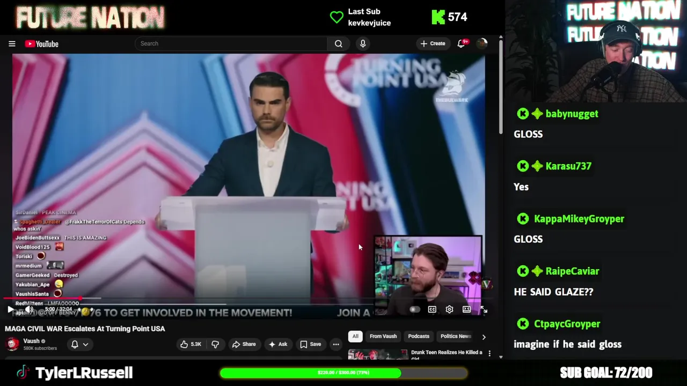
Task: Click the kevkevjuice last sub name
Action: coord(369,23)
